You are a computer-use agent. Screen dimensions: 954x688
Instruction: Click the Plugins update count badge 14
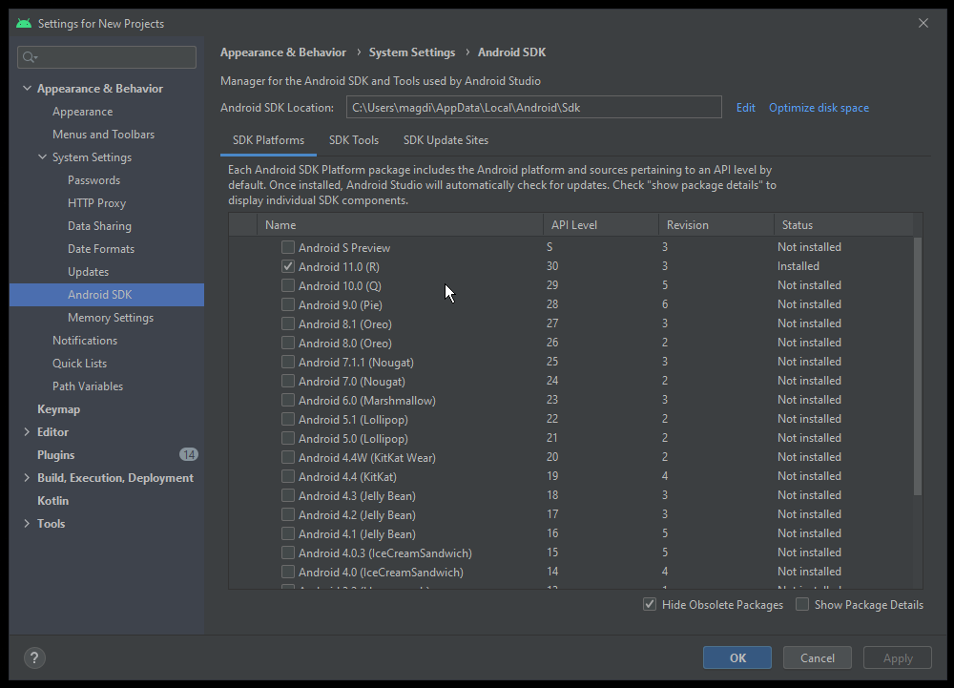click(x=189, y=454)
